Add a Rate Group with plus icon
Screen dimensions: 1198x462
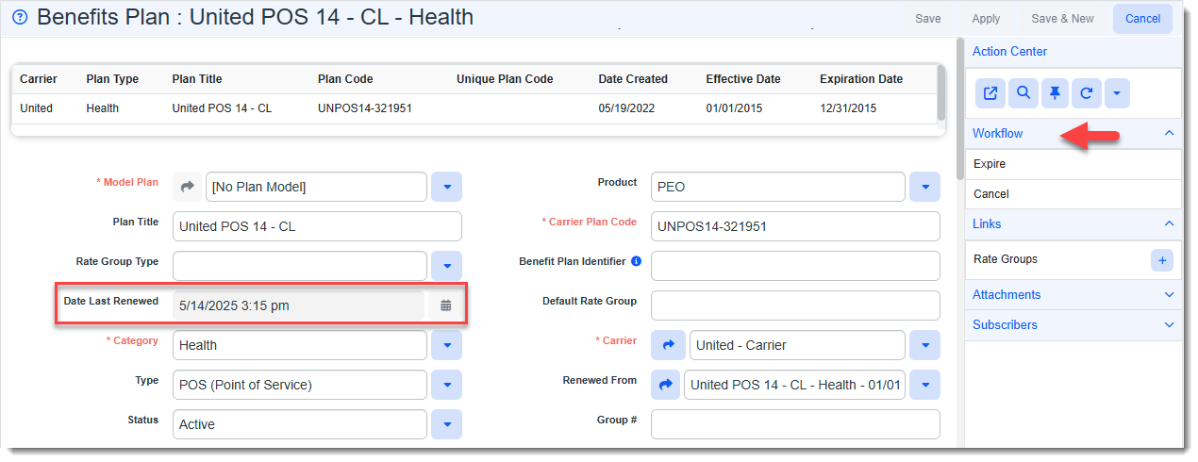point(1162,260)
